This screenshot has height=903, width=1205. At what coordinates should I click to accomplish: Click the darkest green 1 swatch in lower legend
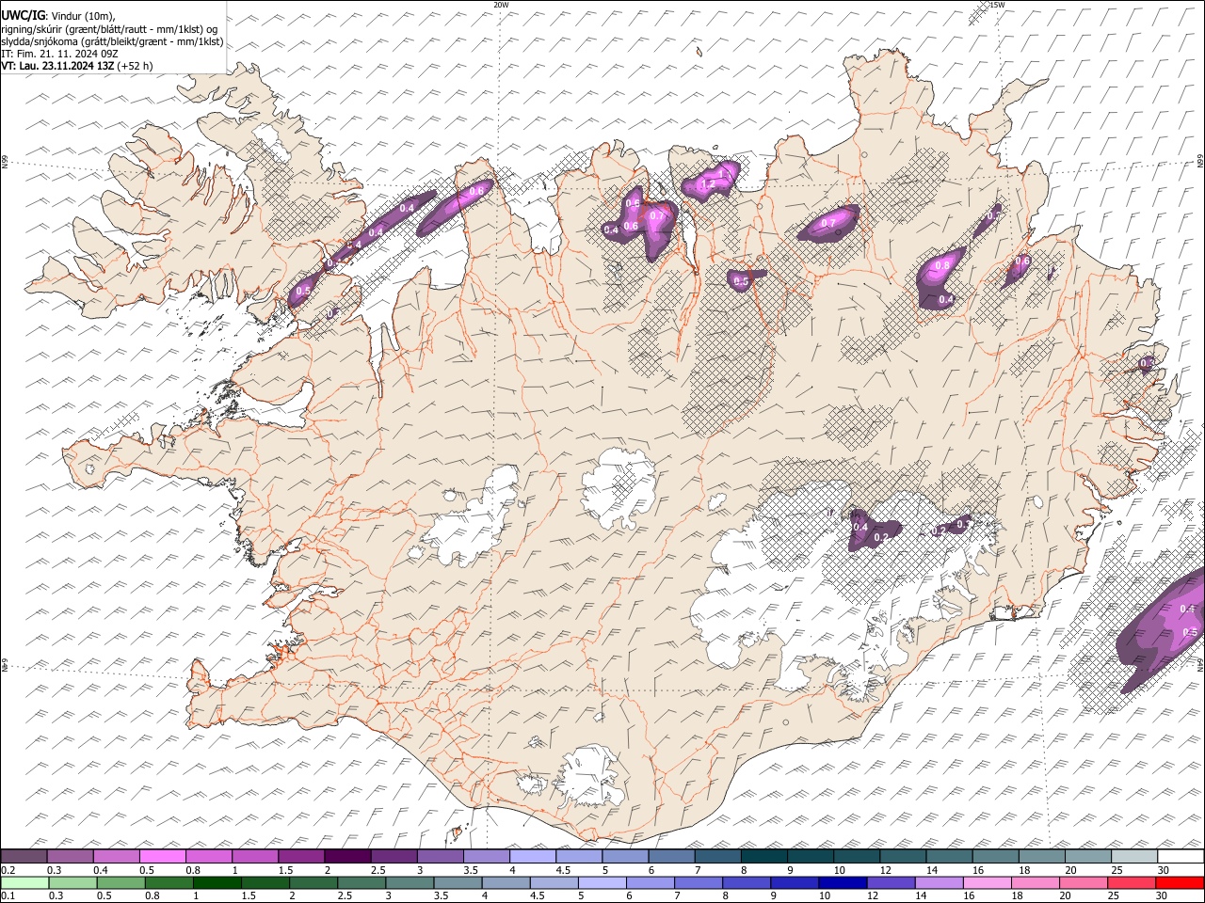coord(217,883)
